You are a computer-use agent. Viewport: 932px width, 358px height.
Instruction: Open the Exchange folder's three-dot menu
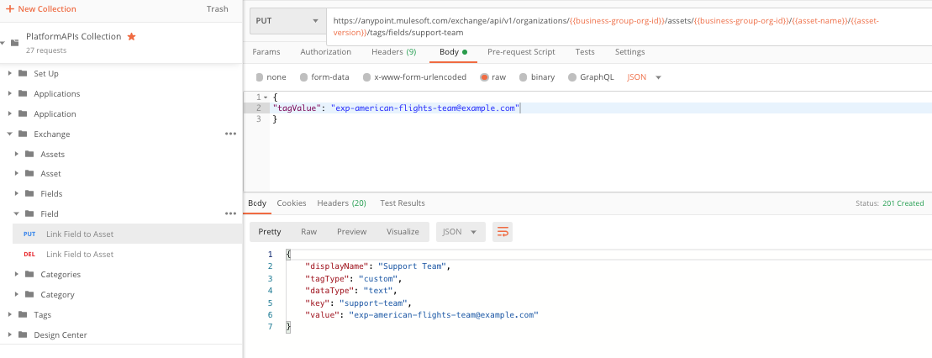click(x=230, y=134)
